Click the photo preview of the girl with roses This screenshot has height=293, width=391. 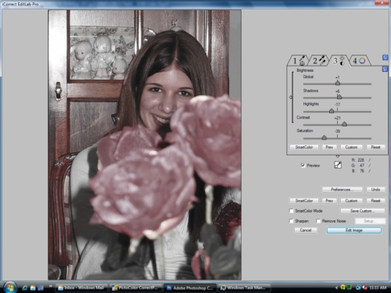145,145
